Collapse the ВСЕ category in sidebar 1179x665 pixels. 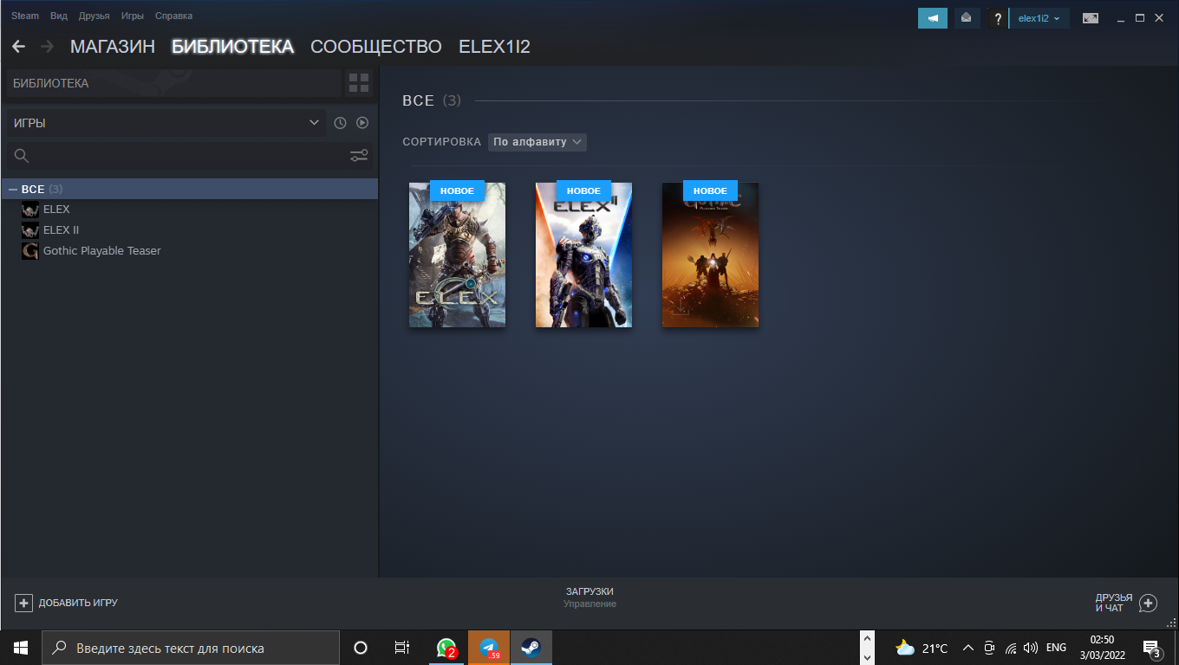tap(13, 189)
